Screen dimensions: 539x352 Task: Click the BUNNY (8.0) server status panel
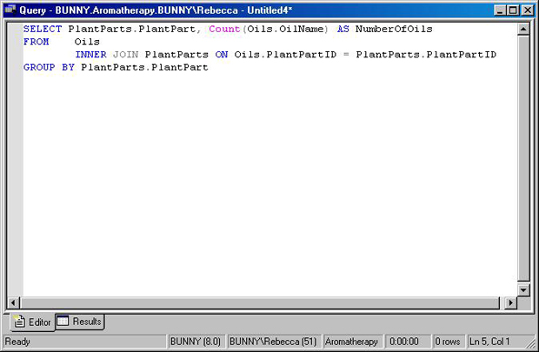coord(196,342)
